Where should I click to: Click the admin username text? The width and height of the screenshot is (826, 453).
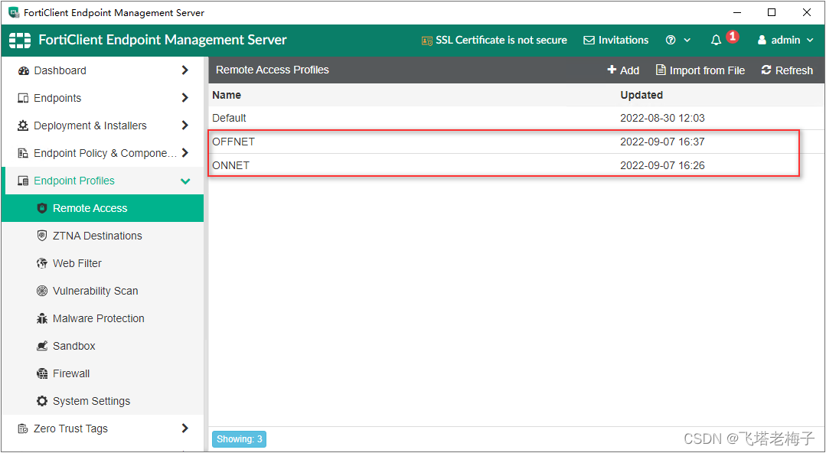point(785,40)
